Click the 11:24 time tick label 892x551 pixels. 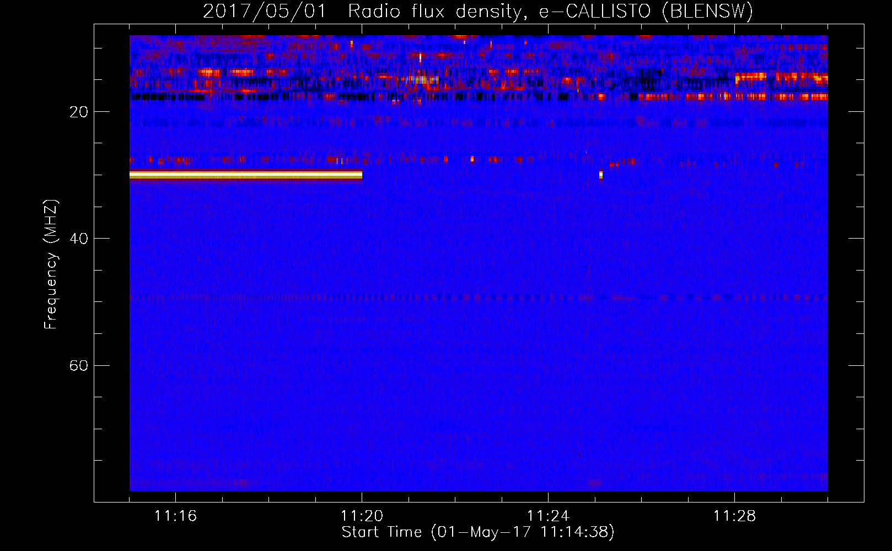[x=548, y=516]
